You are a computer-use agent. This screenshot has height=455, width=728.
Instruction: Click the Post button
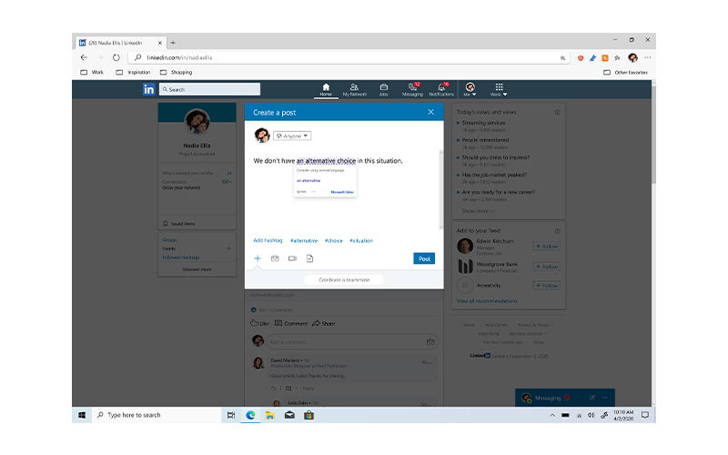tap(423, 258)
